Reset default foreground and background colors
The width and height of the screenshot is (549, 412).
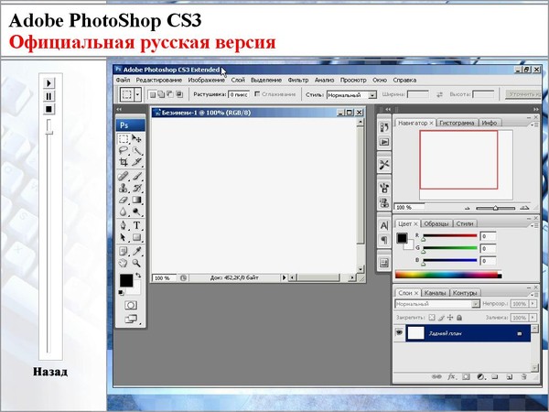coord(121,293)
